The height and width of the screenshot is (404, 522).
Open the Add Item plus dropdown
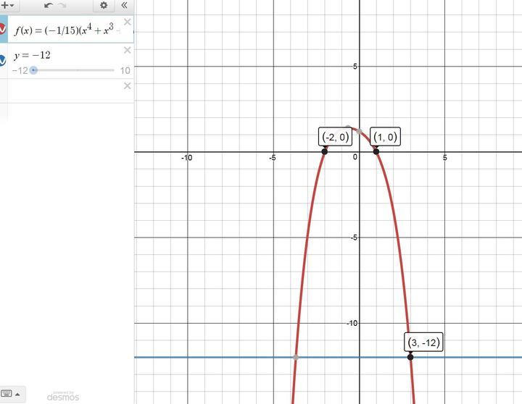click(x=7, y=5)
